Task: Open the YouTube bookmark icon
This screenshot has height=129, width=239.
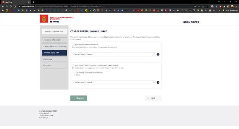Action: 138,10
